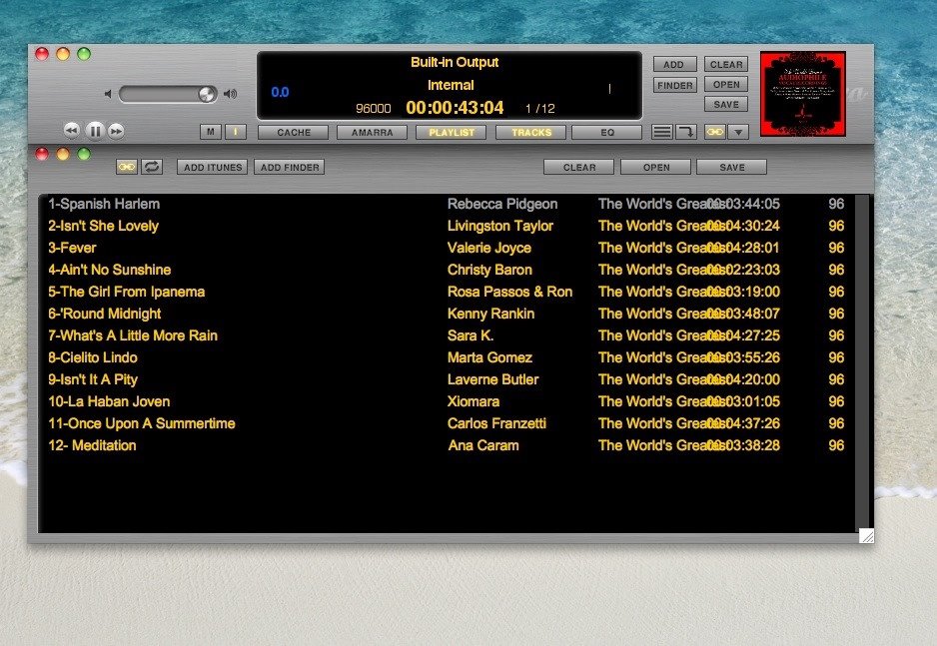Toggle the highlighted I button
This screenshot has width=937, height=646.
coord(236,132)
